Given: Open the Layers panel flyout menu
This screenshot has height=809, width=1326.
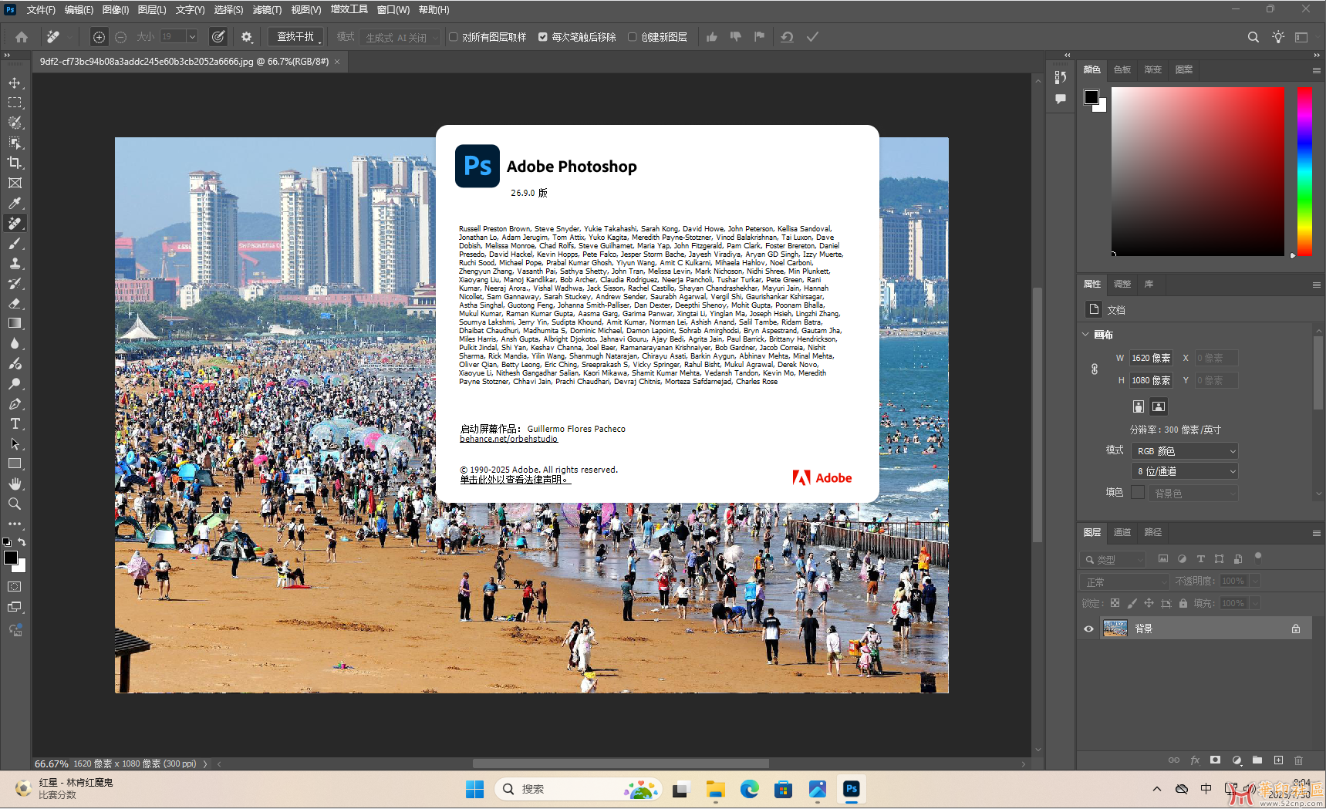Looking at the screenshot, I should click(1317, 533).
